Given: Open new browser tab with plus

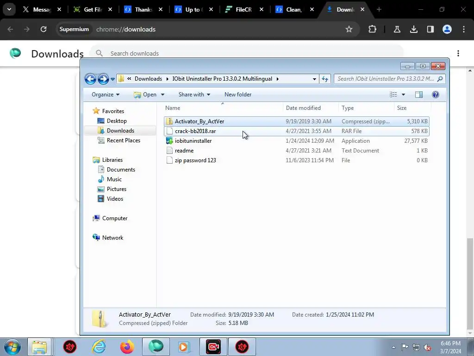Looking at the screenshot, I should click(379, 10).
